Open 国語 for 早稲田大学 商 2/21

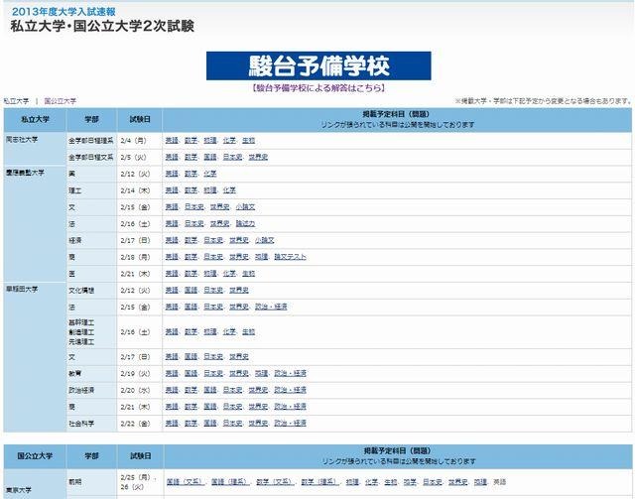[210, 407]
